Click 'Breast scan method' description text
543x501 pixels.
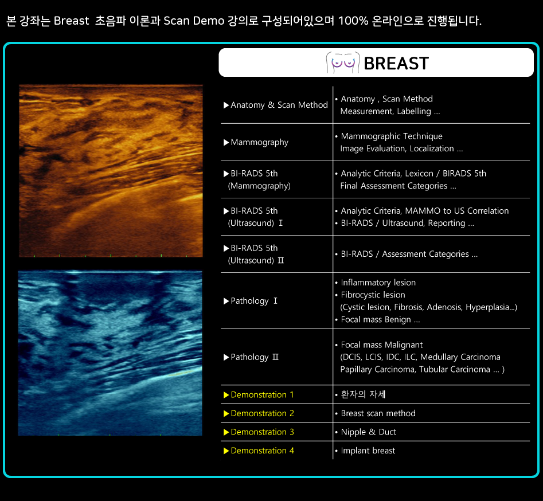pos(378,414)
